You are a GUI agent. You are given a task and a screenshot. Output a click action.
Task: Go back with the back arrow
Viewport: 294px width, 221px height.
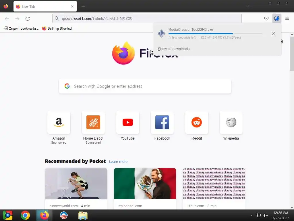pyautogui.click(x=7, y=18)
